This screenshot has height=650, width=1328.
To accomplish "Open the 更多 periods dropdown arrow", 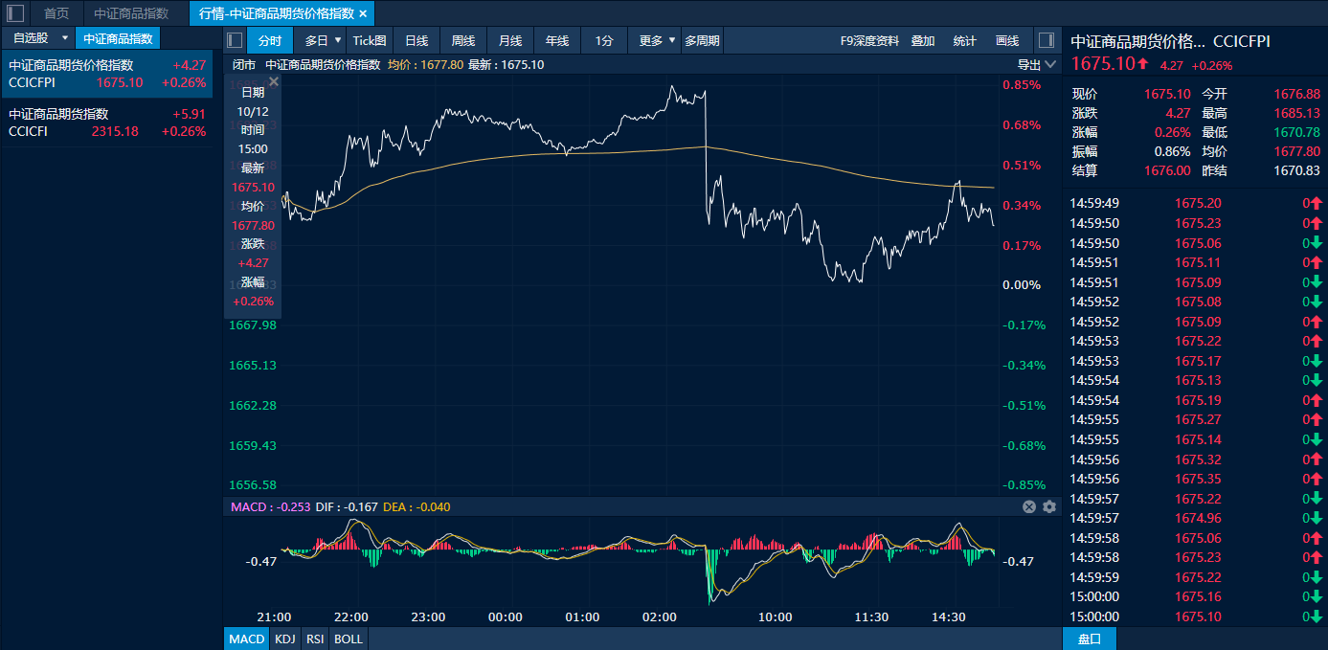I will (x=673, y=40).
